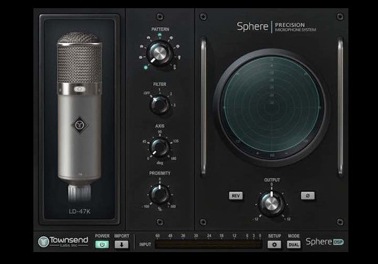378x264 pixels.
Task: Click the Sphere DSP logo badge
Action: 324,241
